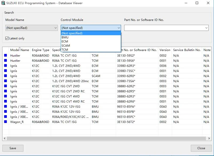Click horizontal scrollbar right arrow

point(209,138)
